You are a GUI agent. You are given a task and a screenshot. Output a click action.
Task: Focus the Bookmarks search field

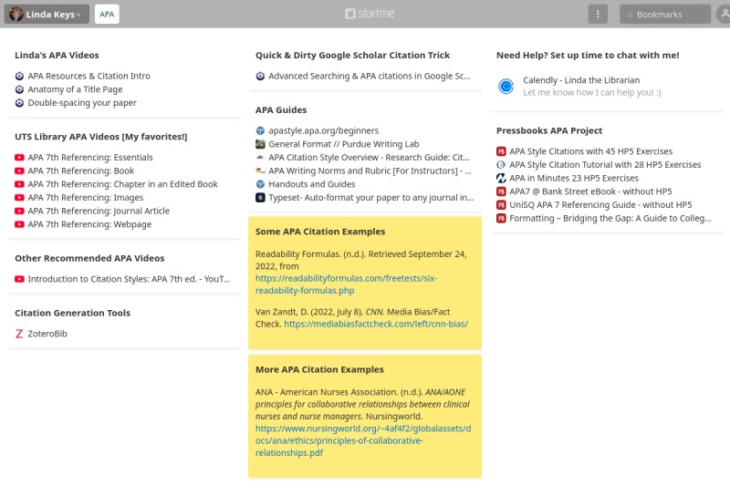(x=665, y=14)
